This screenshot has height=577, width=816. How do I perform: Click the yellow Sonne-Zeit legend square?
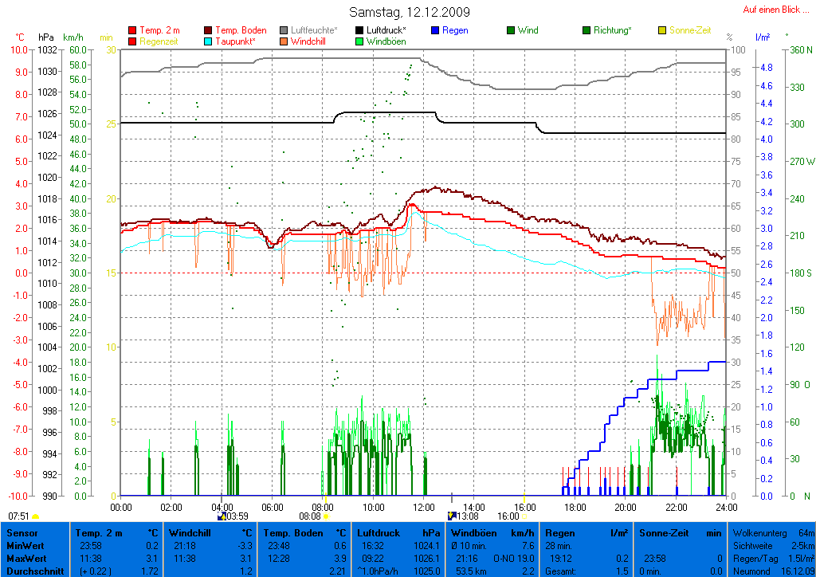point(662,30)
